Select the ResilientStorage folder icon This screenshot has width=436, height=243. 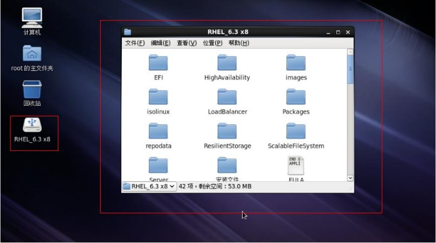227,131
